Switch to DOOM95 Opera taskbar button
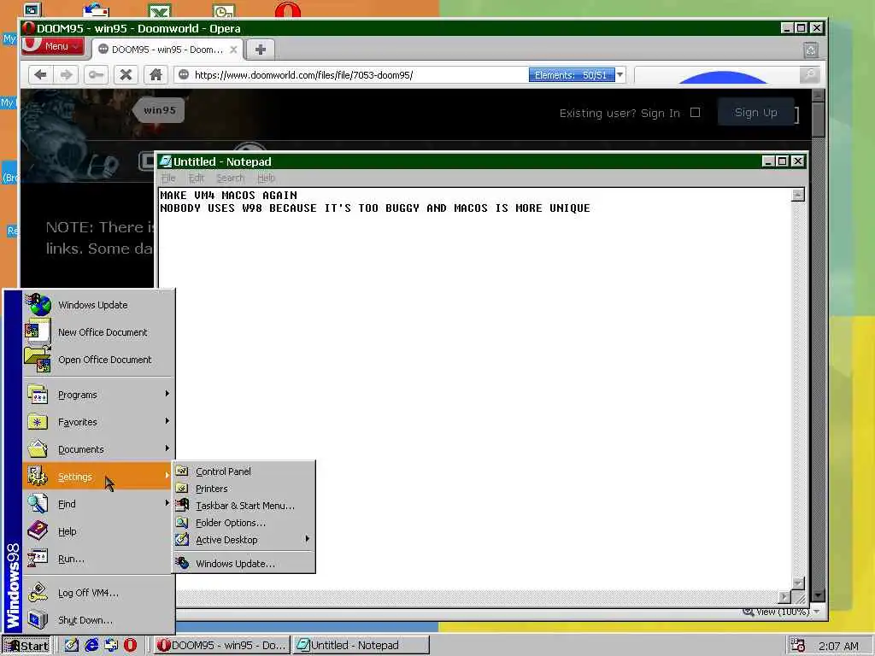The image size is (875, 656). (222, 646)
